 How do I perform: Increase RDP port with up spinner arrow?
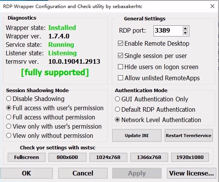185,28
